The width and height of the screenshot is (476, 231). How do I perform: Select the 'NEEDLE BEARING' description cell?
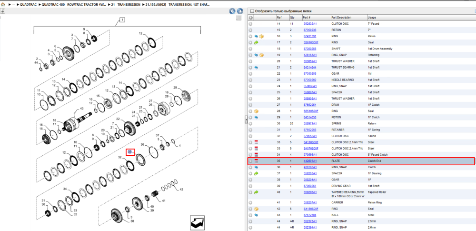(x=341, y=80)
